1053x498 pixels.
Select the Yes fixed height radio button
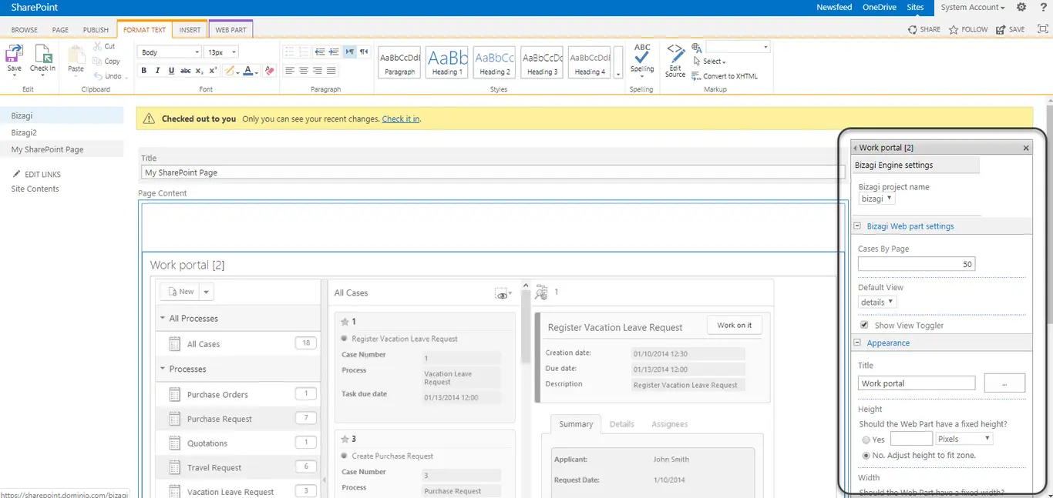tap(866, 440)
